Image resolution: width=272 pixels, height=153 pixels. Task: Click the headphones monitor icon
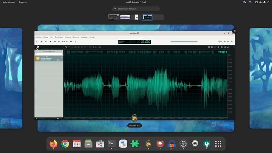(x=46, y=42)
